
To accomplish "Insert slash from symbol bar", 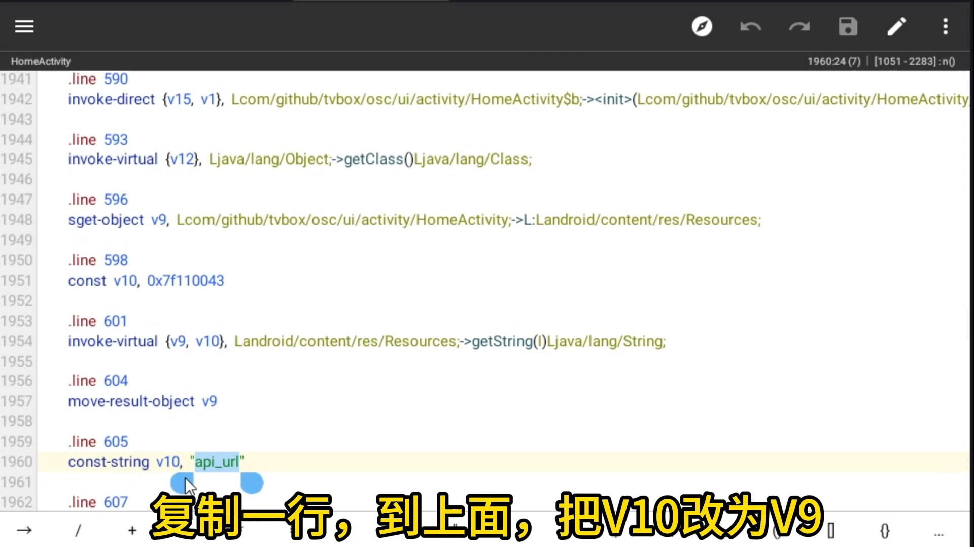I will click(78, 530).
